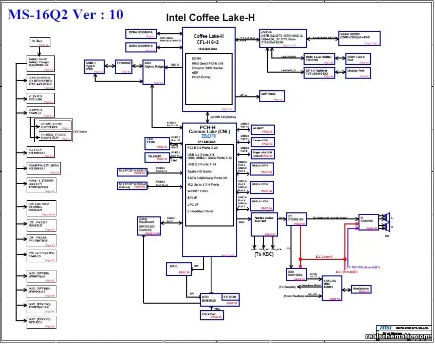Select the DGPU (PEXVDD) block

[42, 322]
